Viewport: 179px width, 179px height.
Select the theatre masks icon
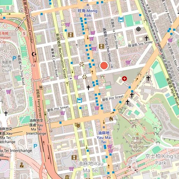(x=78, y=125)
